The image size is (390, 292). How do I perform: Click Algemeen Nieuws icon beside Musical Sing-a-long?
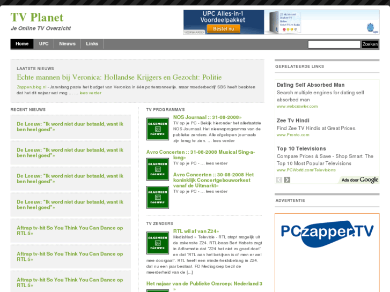coord(157,169)
